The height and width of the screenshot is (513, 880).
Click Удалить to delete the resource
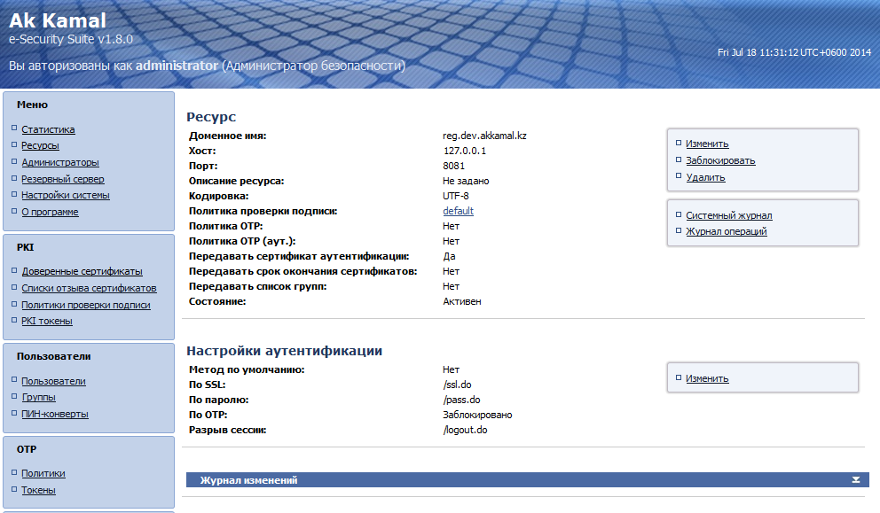[x=705, y=178]
